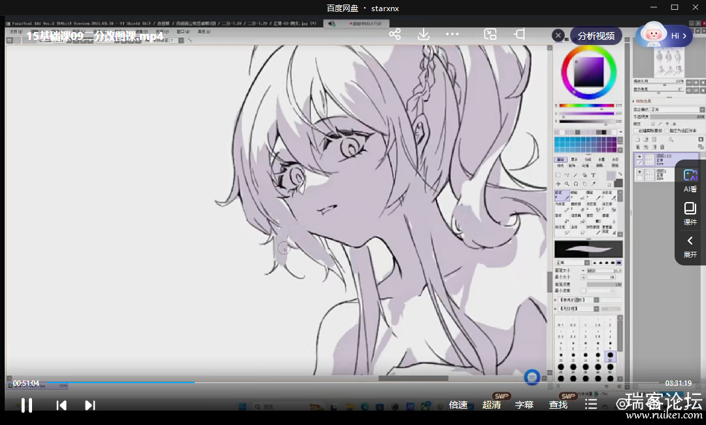Click the 分析视频 button

point(596,35)
